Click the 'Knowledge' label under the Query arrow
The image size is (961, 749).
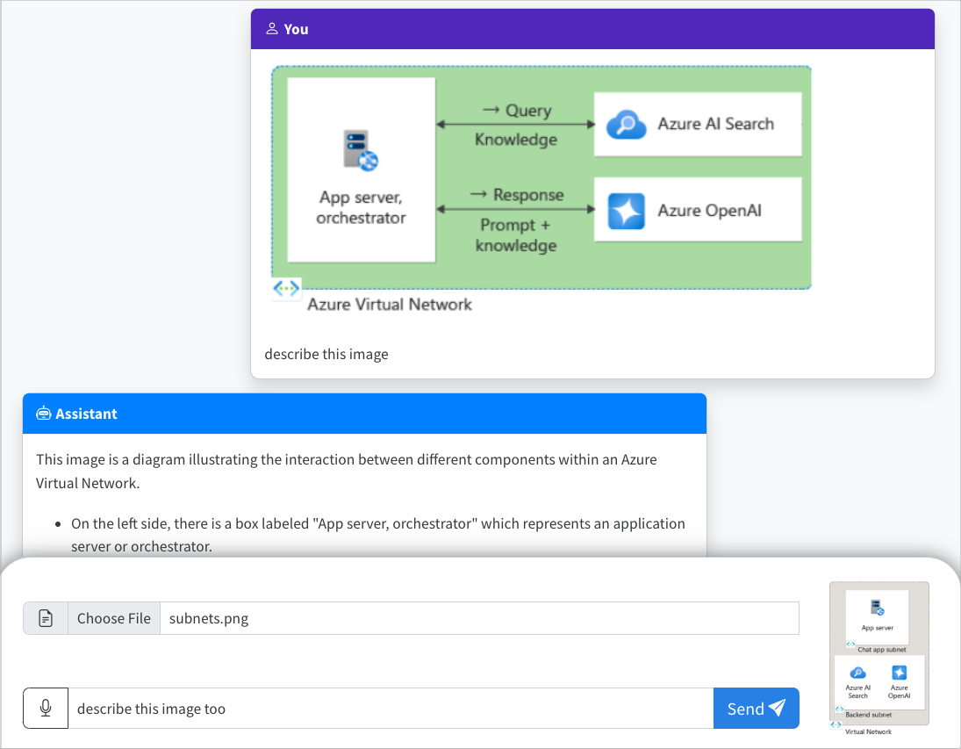516,140
